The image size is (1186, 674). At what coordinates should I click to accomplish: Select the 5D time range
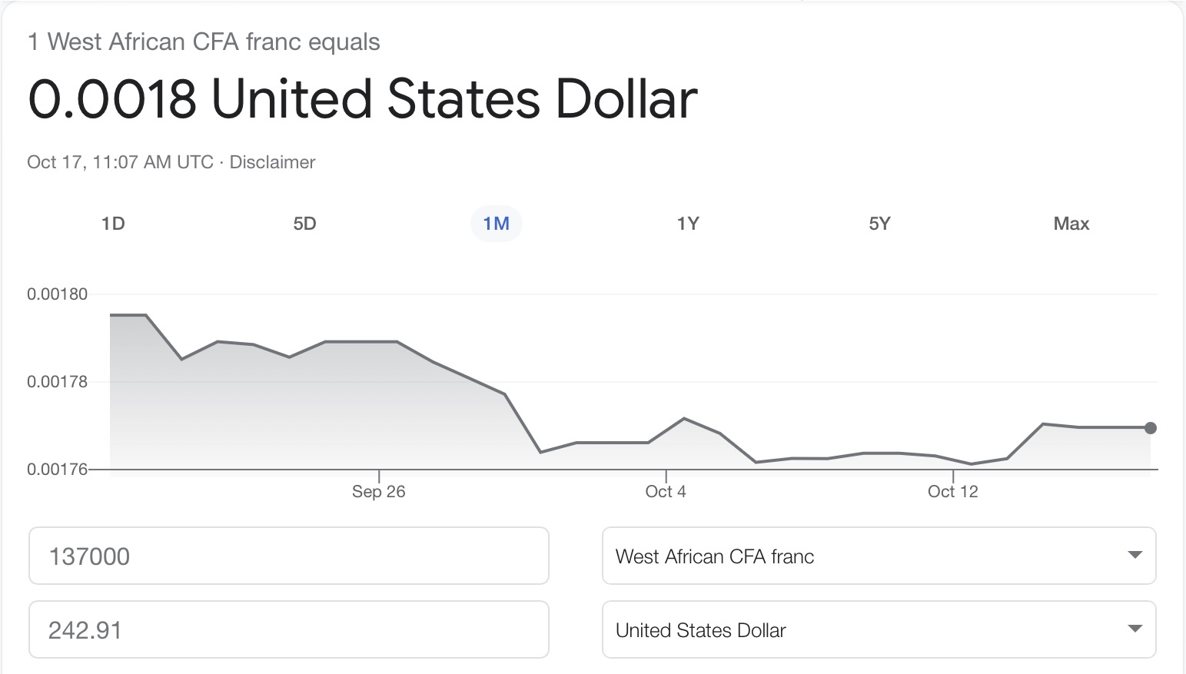coord(304,224)
